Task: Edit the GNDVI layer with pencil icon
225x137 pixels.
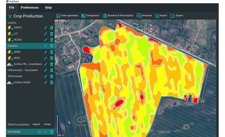Action: coord(46,28)
